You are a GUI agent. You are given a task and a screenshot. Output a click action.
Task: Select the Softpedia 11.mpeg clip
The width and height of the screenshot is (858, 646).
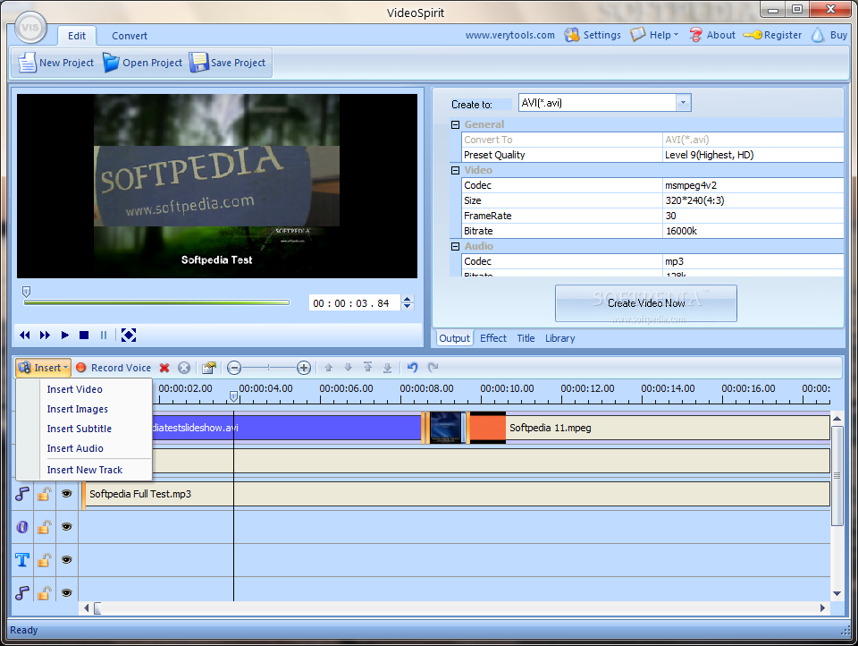668,428
